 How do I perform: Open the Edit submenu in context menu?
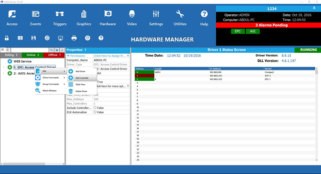(50, 71)
